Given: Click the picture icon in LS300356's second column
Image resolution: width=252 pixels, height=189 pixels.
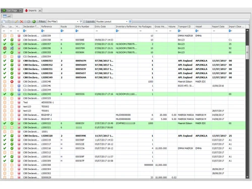Looking at the screenshot, I should (x=12, y=48).
